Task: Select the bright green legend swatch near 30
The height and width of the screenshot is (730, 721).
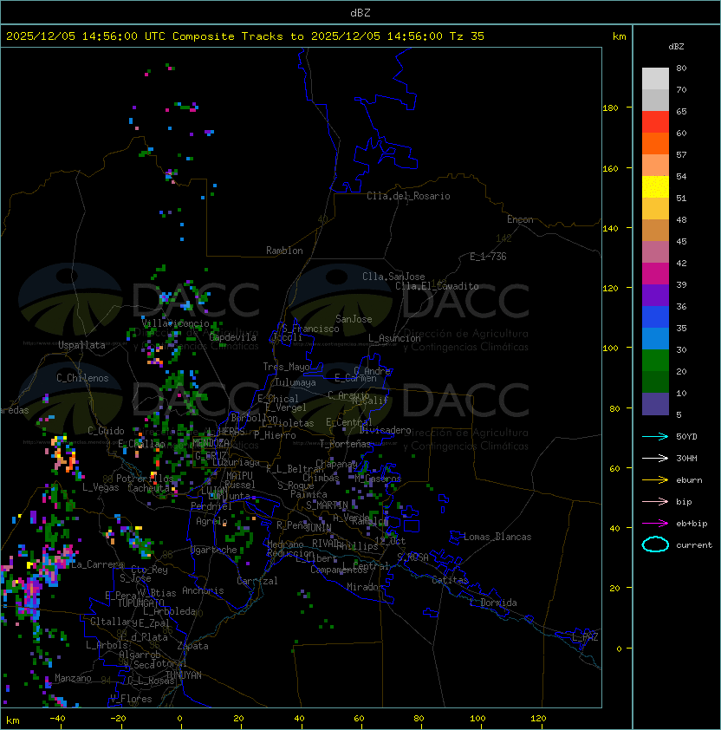Action: [655, 361]
